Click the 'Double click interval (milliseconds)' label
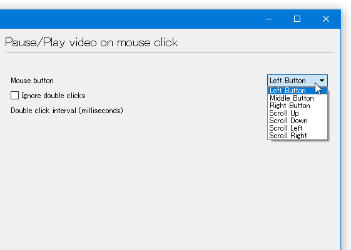The width and height of the screenshot is (351, 250). (x=67, y=111)
